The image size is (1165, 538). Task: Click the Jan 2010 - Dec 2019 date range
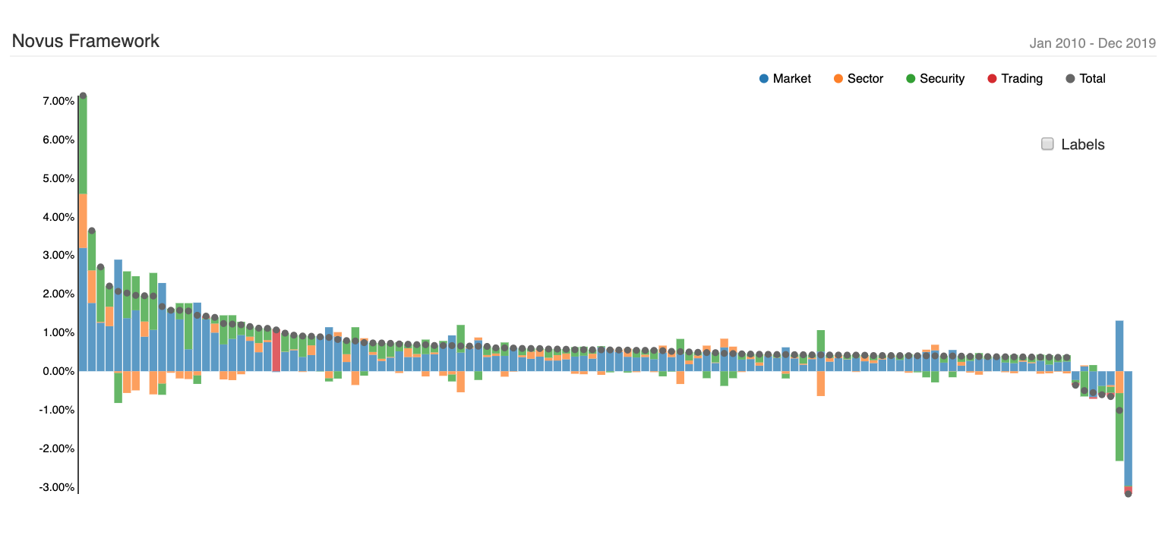[x=1092, y=43]
